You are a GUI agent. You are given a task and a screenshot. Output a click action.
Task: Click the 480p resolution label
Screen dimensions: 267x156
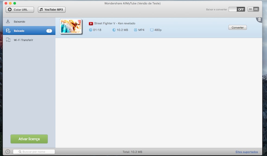click(x=158, y=30)
